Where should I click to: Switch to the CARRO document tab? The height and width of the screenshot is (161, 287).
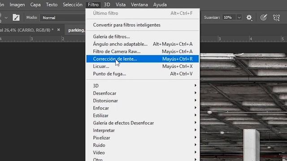(x=27, y=30)
